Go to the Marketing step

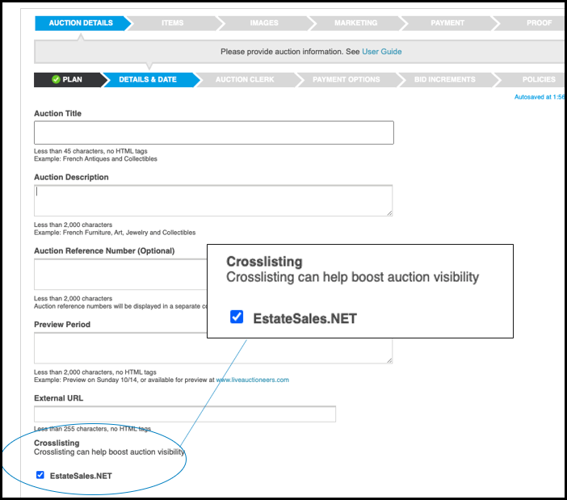tap(356, 23)
